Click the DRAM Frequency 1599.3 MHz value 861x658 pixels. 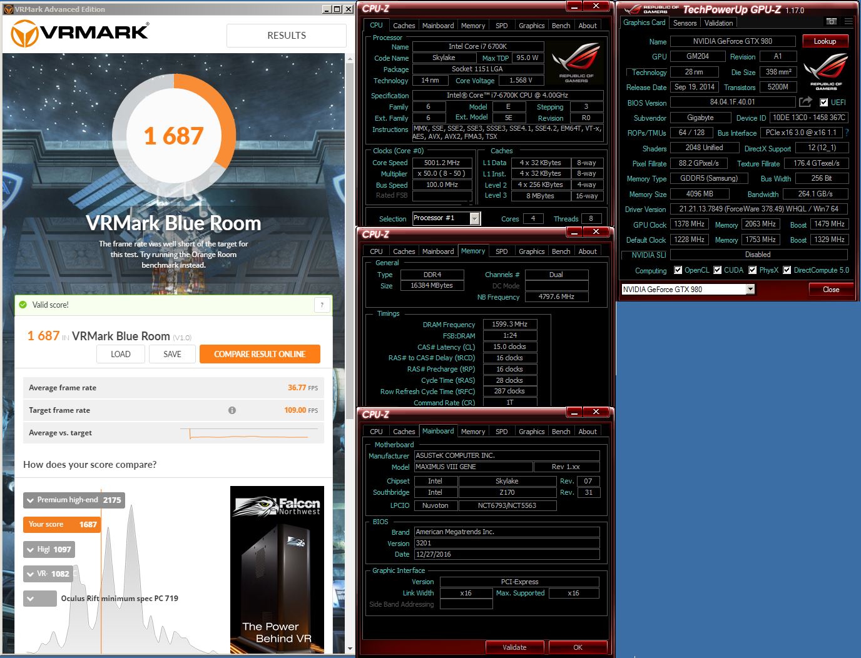click(x=509, y=324)
